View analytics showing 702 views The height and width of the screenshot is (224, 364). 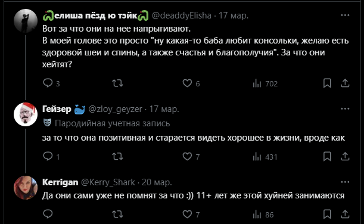pos(265,83)
